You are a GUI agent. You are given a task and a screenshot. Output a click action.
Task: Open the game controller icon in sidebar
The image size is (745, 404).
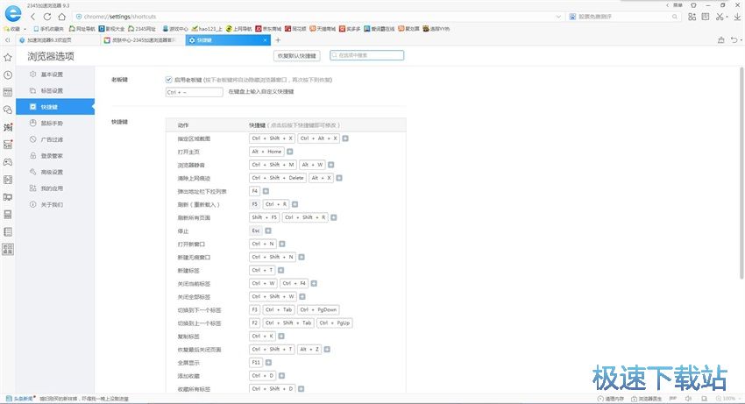tap(8, 162)
